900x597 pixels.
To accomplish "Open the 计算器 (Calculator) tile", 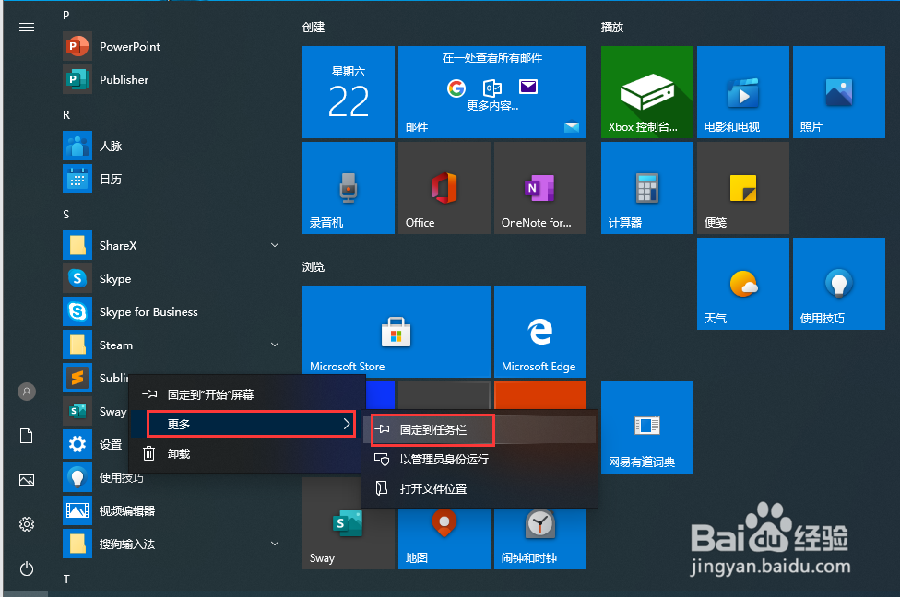I will pos(647,188).
